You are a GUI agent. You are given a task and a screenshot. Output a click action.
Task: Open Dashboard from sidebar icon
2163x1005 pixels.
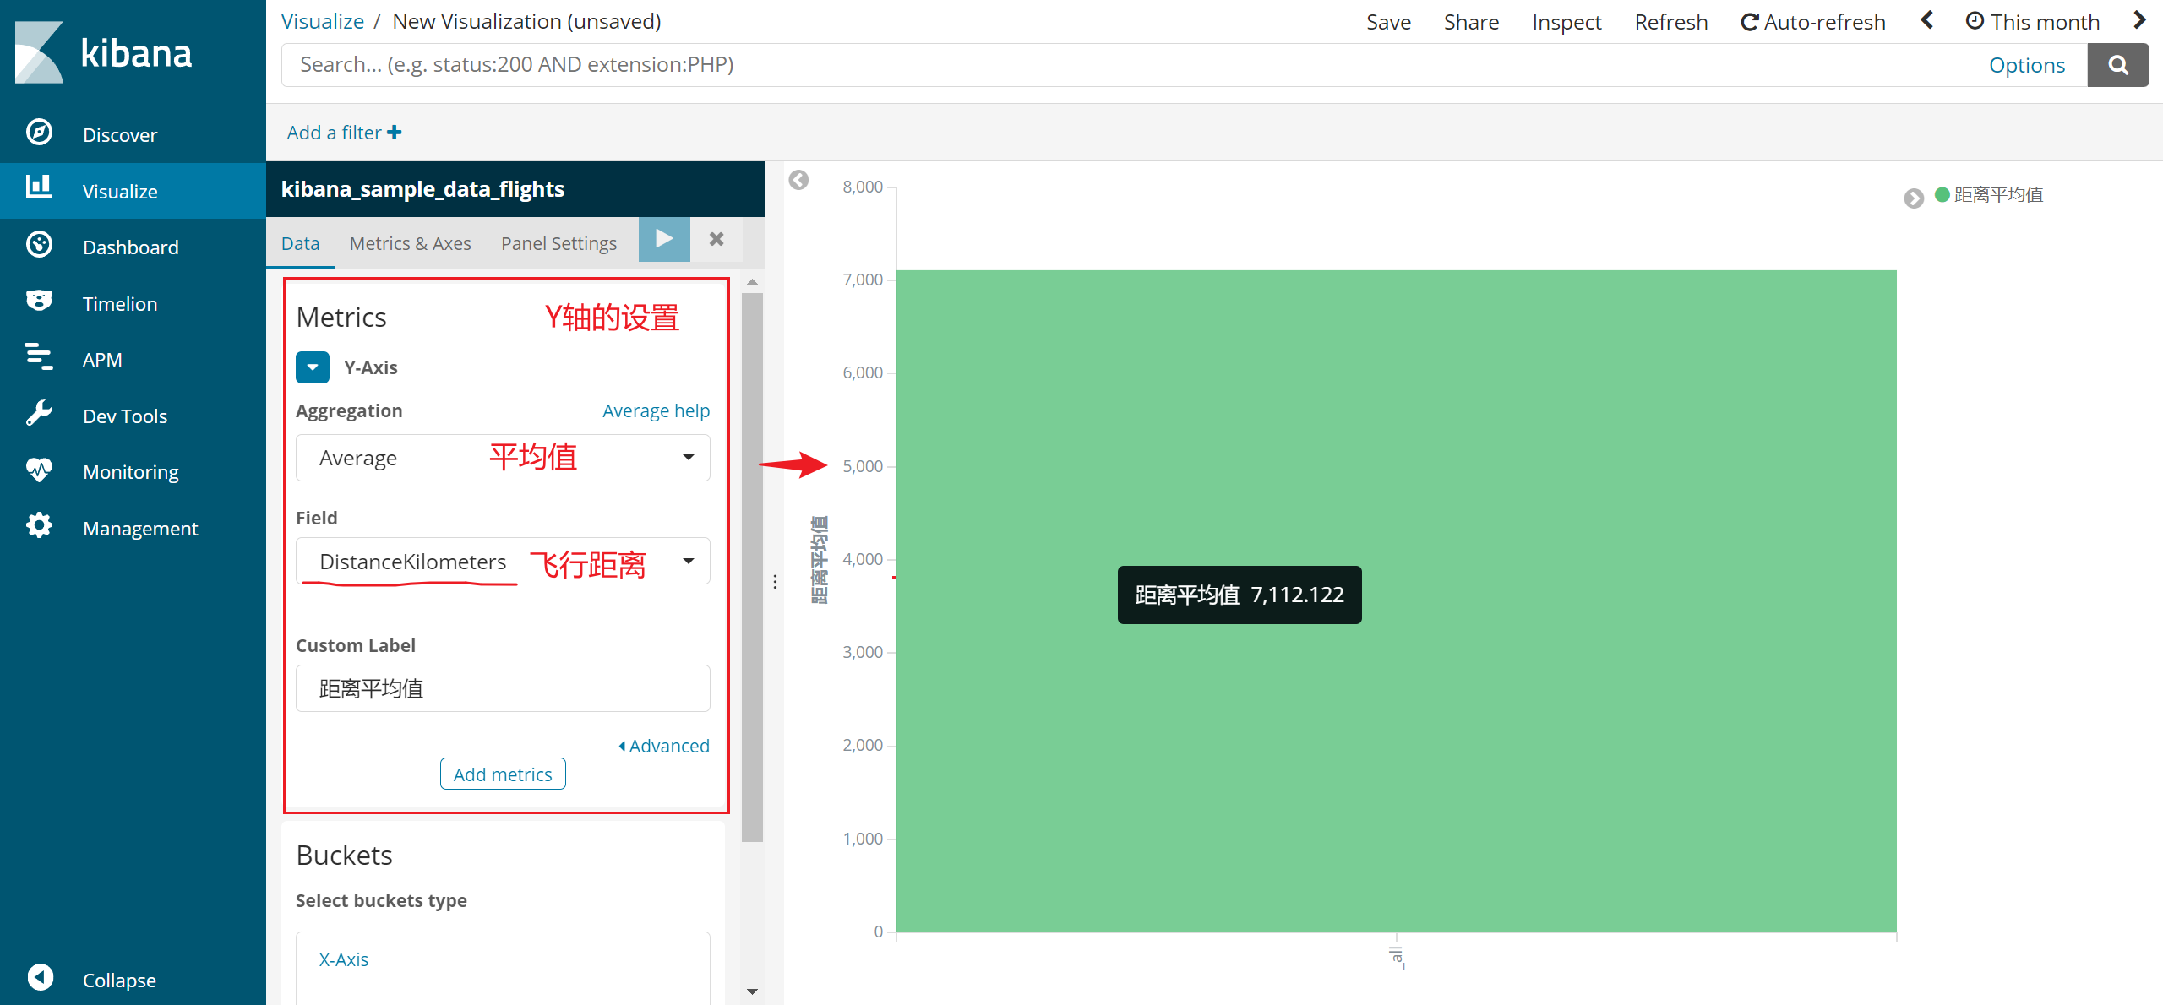coord(39,245)
